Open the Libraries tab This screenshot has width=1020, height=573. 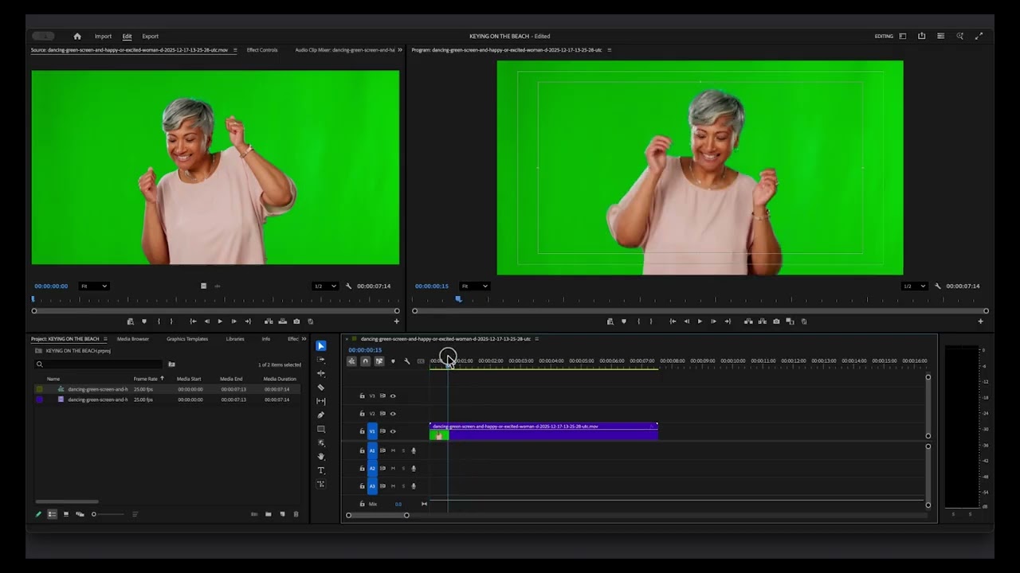point(235,339)
